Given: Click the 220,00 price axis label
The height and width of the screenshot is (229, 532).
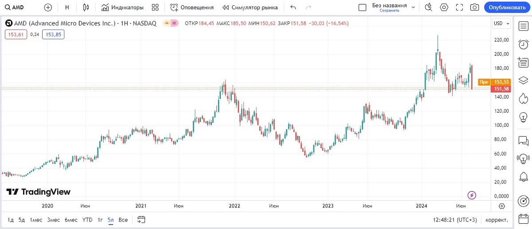Looking at the screenshot, I should 501,40.
